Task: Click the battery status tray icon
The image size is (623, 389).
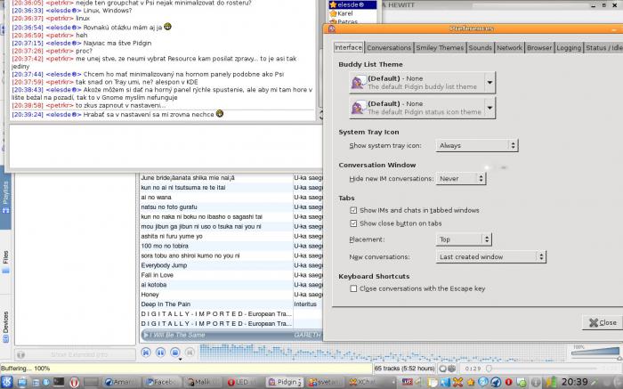Action: pyautogui.click(x=553, y=382)
